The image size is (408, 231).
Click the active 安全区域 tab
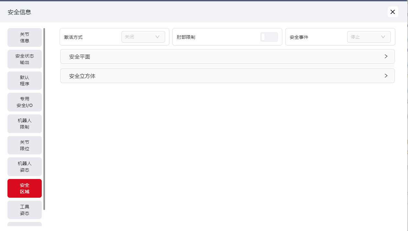click(25, 188)
